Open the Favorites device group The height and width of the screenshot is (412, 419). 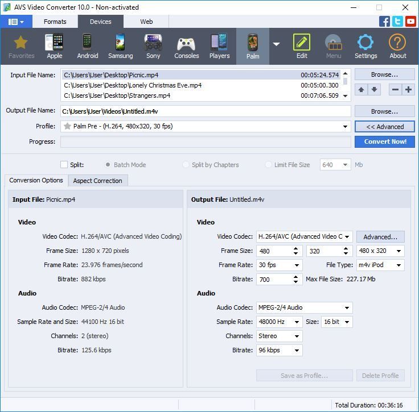click(x=21, y=47)
